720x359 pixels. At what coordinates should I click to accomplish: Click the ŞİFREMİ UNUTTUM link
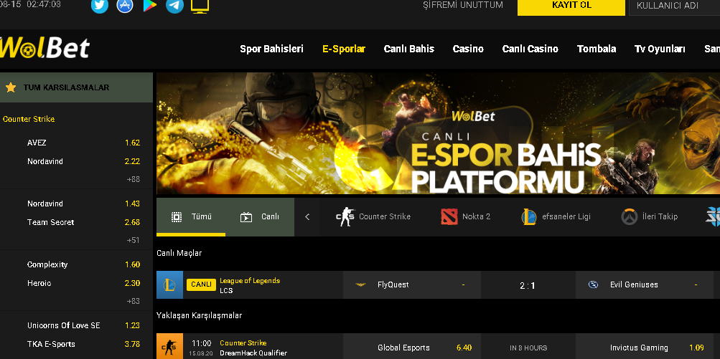pyautogui.click(x=463, y=5)
